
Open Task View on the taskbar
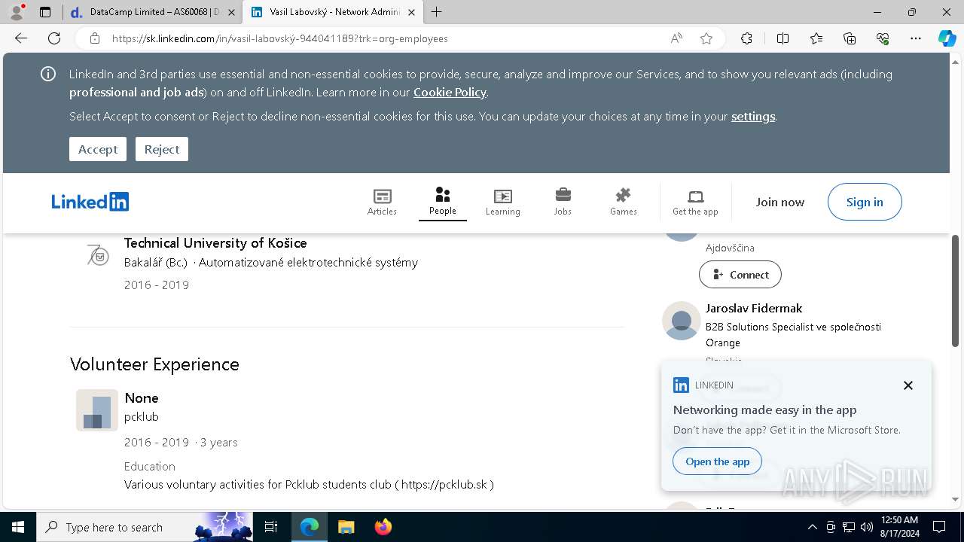coord(271,527)
